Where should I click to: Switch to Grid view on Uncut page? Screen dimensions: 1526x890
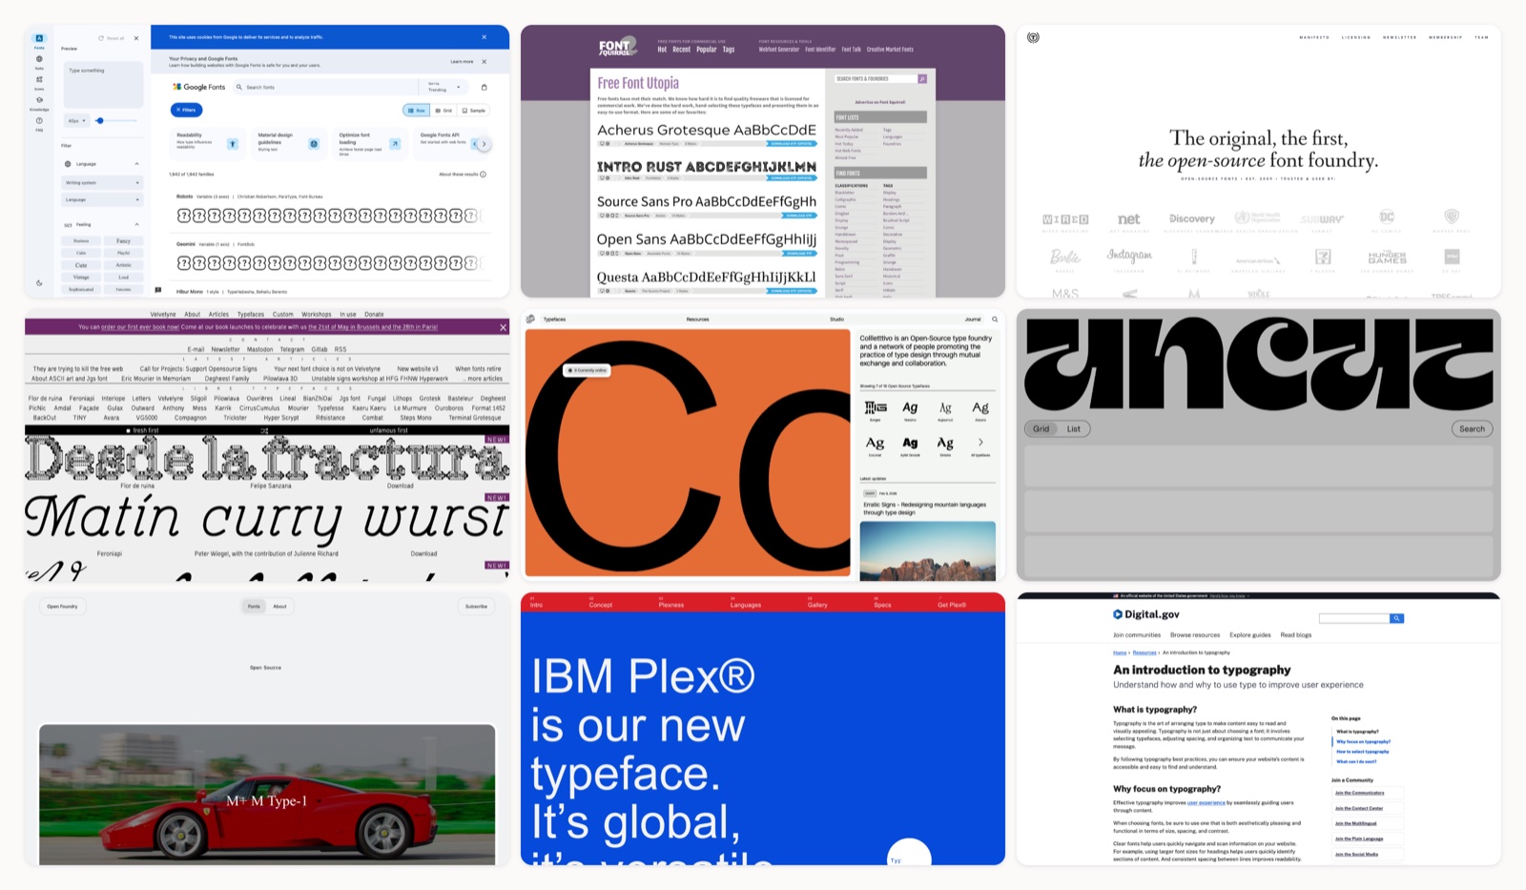click(x=1041, y=429)
